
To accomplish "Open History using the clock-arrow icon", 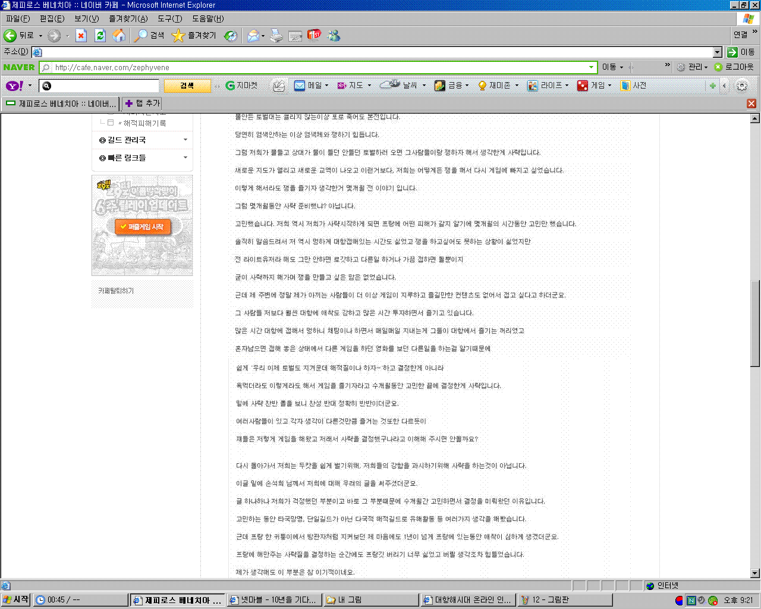I will [x=230, y=36].
